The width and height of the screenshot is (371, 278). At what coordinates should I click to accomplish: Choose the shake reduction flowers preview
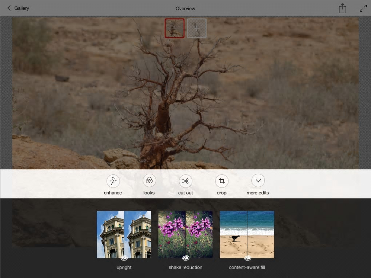pyautogui.click(x=185, y=234)
